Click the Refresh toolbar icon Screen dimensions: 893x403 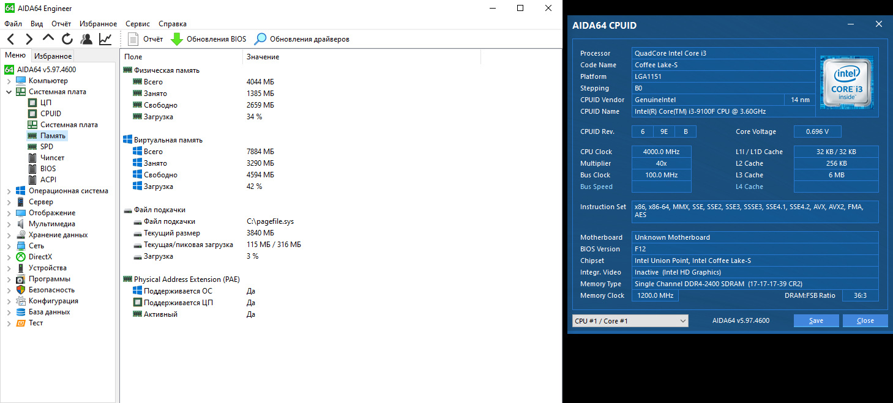pos(67,39)
